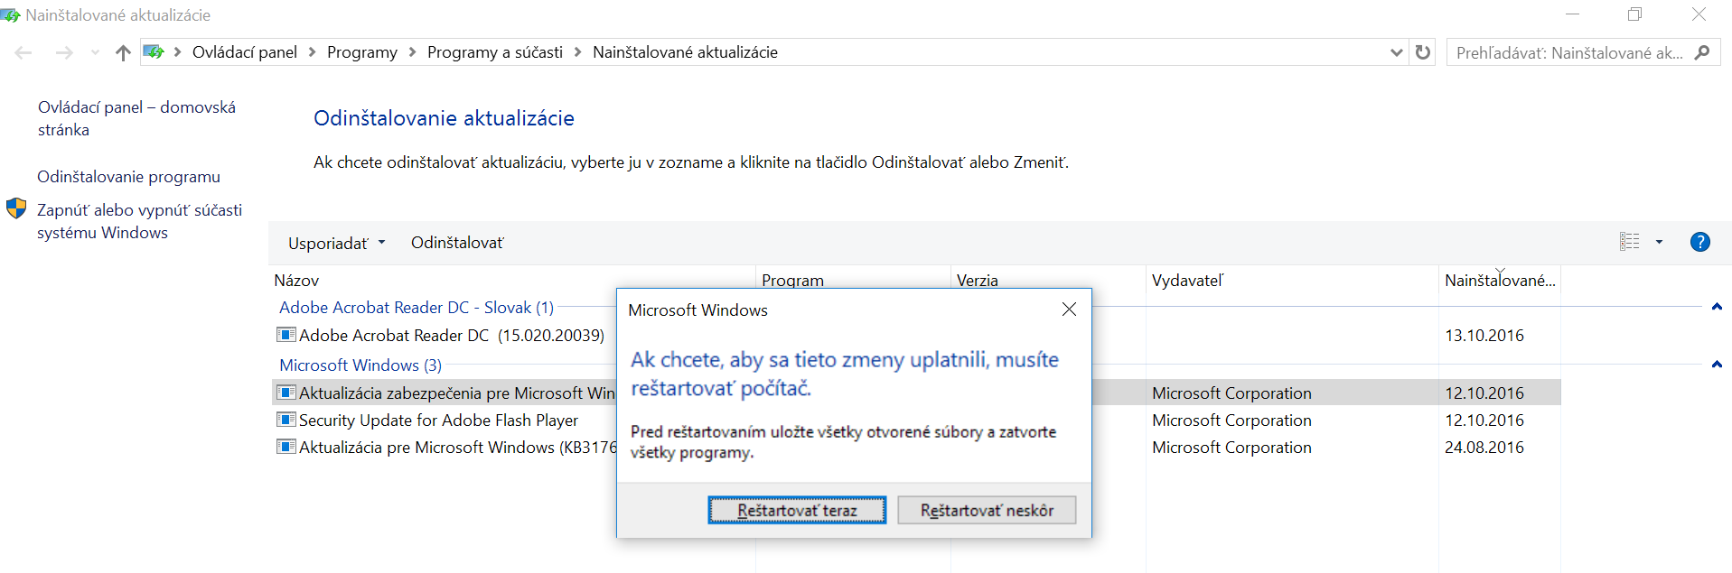Click icon of Aktualizácia zabezpečenia row
This screenshot has width=1732, height=573.
[x=286, y=393]
